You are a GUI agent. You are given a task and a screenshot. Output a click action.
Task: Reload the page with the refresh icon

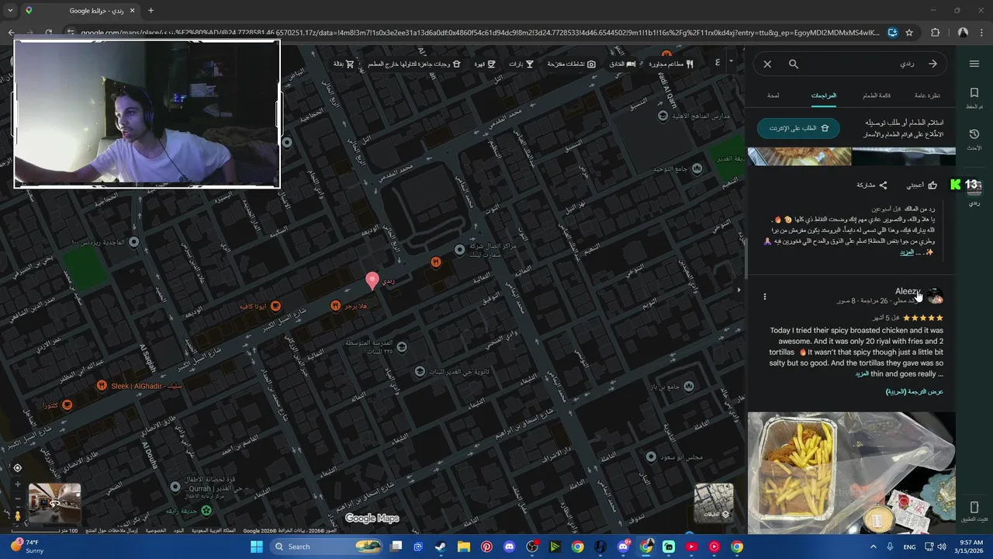click(48, 33)
